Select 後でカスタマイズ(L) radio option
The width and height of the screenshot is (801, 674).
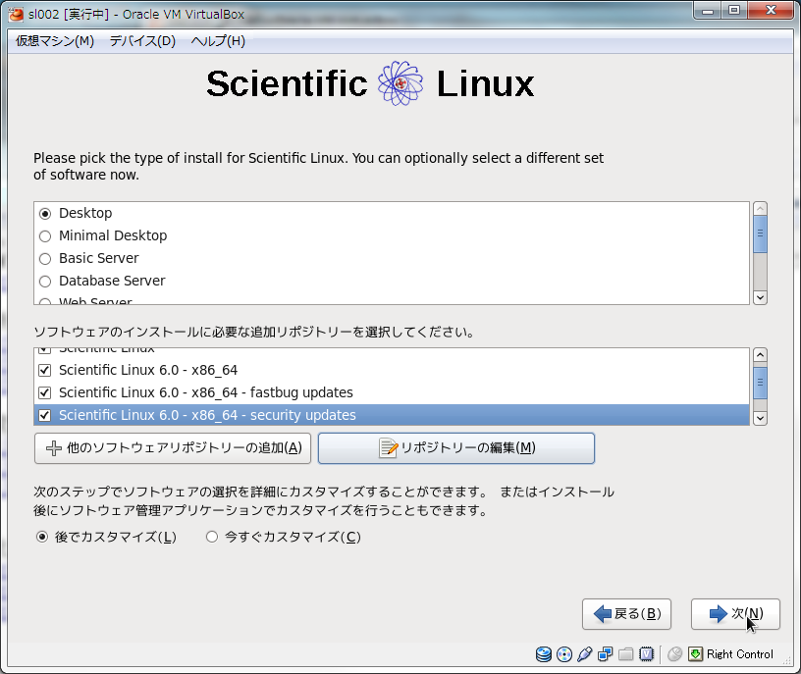[42, 537]
